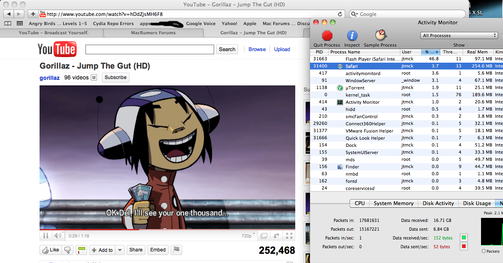Click the thumbs-down dislike icon
The image size is (503, 263).
tap(68, 250)
